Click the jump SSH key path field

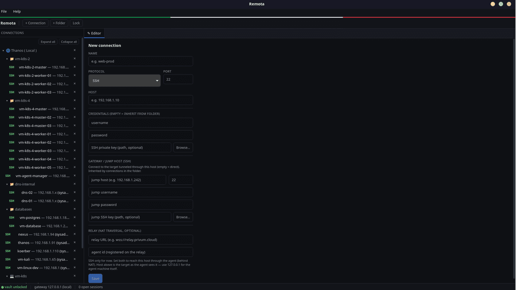(129, 217)
